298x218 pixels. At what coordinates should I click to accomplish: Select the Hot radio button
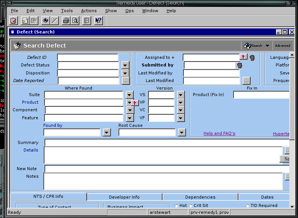click(x=177, y=206)
